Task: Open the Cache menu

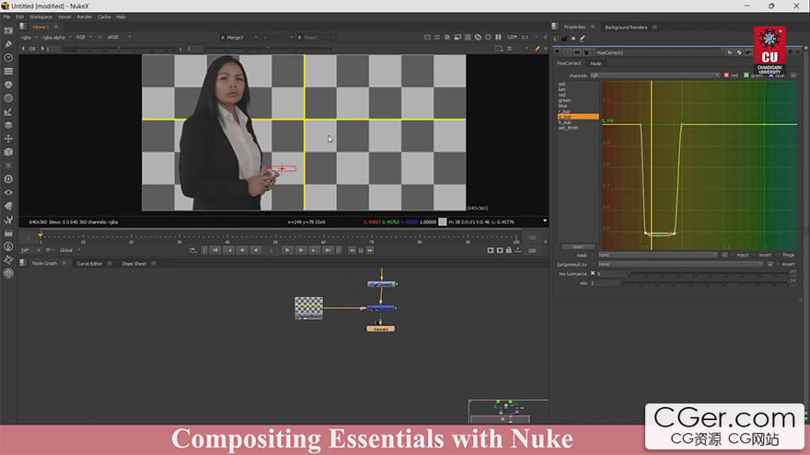Action: (x=104, y=17)
